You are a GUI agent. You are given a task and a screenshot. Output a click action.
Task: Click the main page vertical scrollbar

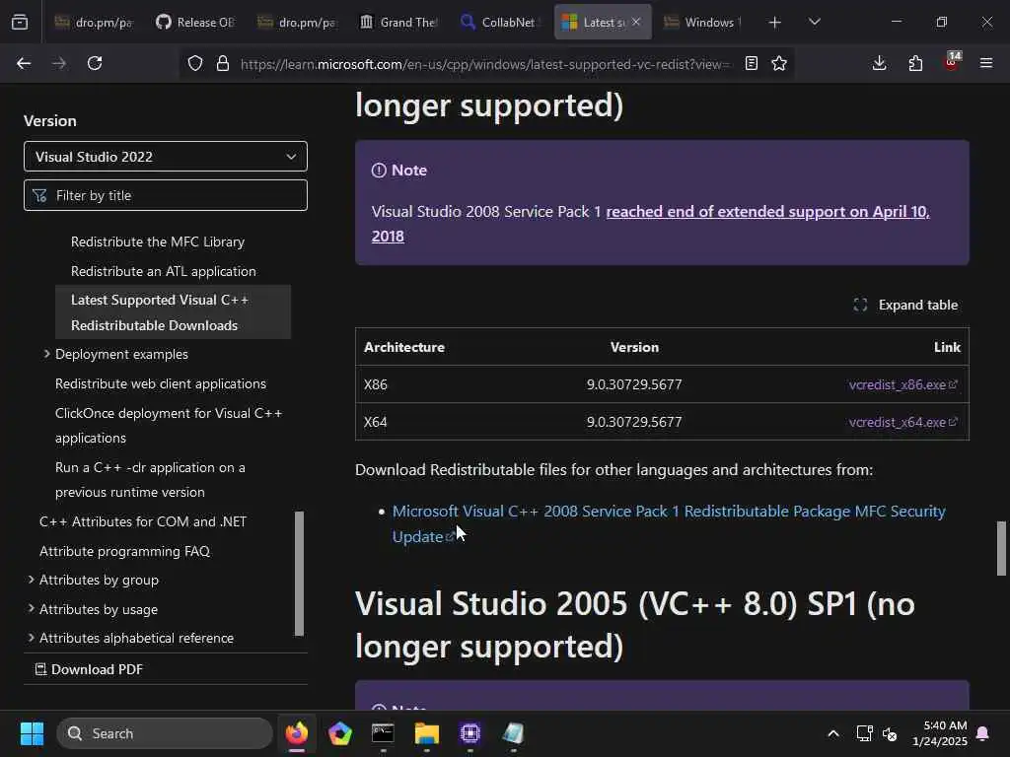[1001, 548]
